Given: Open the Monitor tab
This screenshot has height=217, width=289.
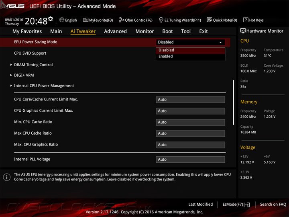Looking at the screenshot, I should pyautogui.click(x=144, y=31).
